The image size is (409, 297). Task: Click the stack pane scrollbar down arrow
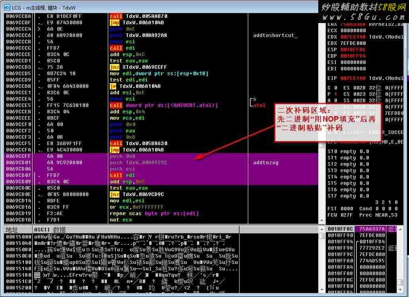tap(400, 290)
